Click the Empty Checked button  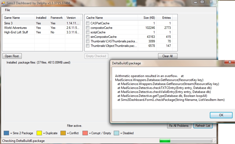pos(96,56)
